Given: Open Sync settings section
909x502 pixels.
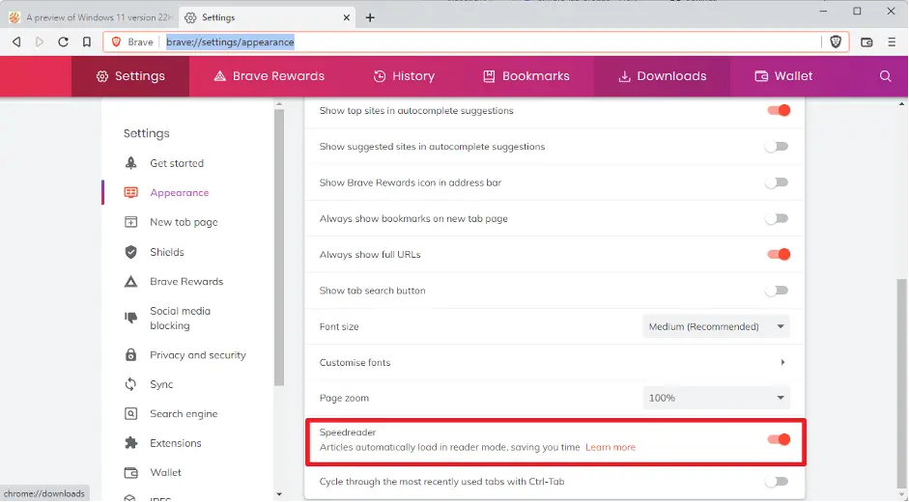Looking at the screenshot, I should click(x=161, y=384).
